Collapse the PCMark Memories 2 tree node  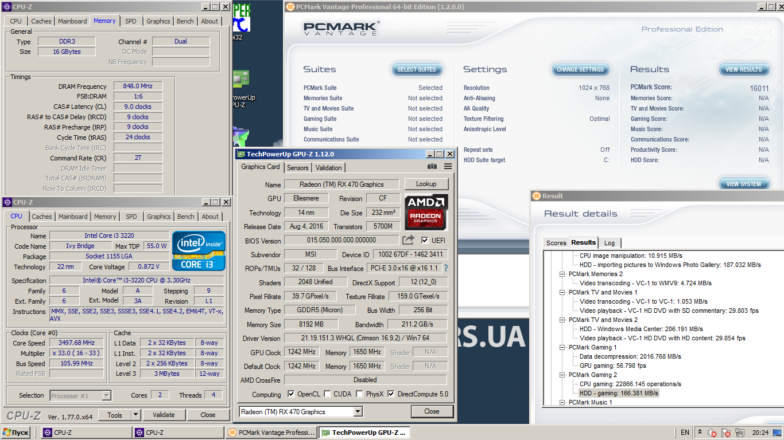pyautogui.click(x=563, y=274)
